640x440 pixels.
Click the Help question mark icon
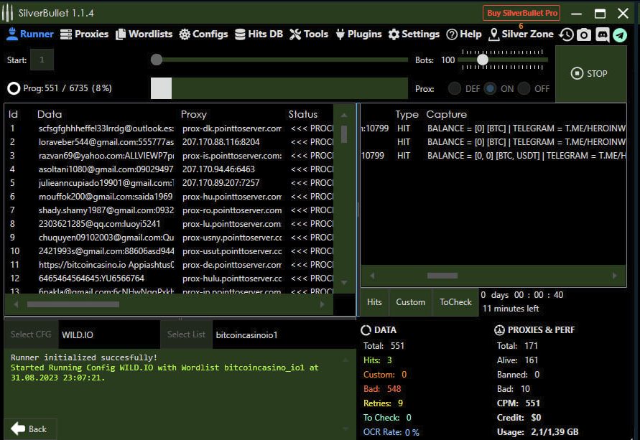[x=452, y=34]
